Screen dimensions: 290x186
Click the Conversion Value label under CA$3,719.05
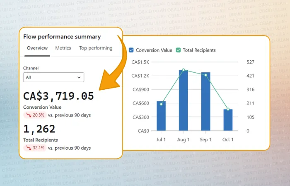42,107
